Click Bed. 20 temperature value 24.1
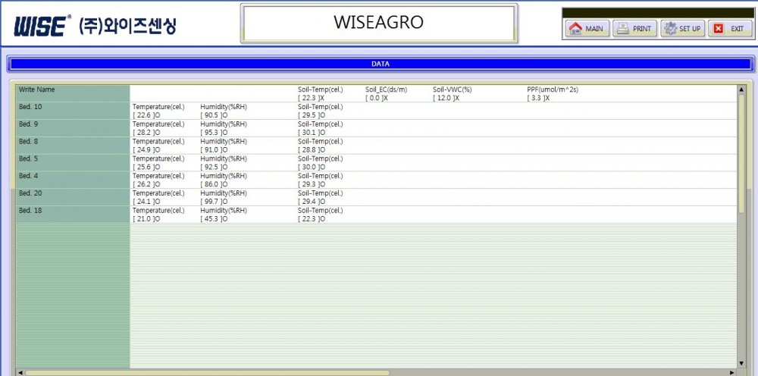Image resolution: width=758 pixels, height=376 pixels. tap(146, 202)
